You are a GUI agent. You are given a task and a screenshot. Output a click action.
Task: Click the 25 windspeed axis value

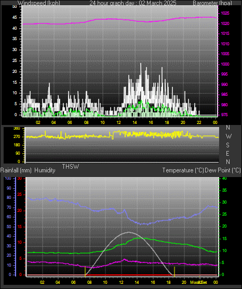15,60
